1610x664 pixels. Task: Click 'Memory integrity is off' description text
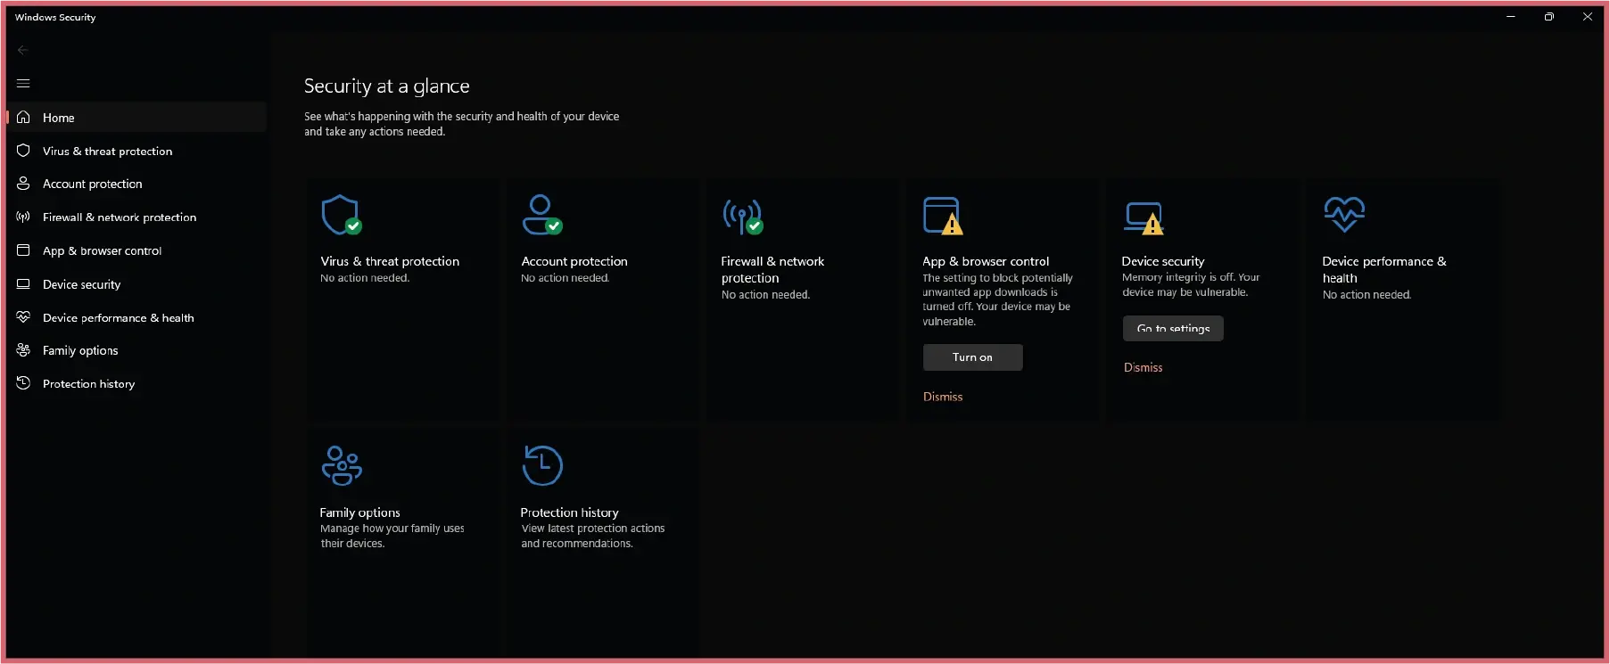click(1191, 284)
